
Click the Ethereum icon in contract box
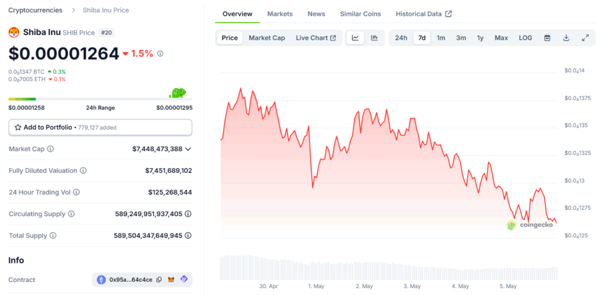point(101,280)
